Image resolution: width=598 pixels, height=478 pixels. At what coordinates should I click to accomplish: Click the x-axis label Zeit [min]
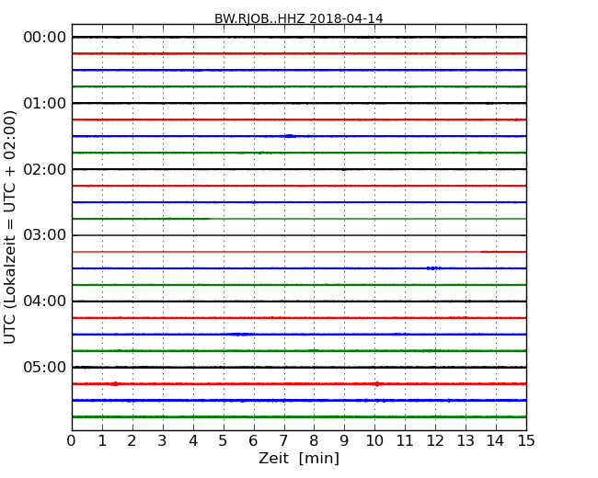tap(299, 458)
